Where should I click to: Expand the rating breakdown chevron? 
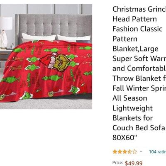(141, 151)
